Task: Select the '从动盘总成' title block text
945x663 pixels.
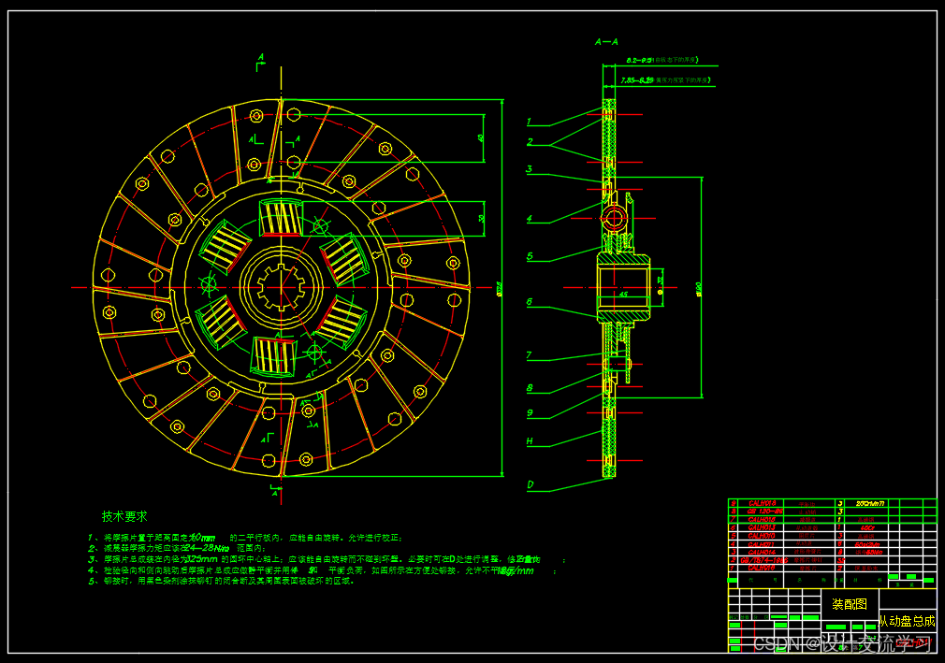Action: point(907,621)
